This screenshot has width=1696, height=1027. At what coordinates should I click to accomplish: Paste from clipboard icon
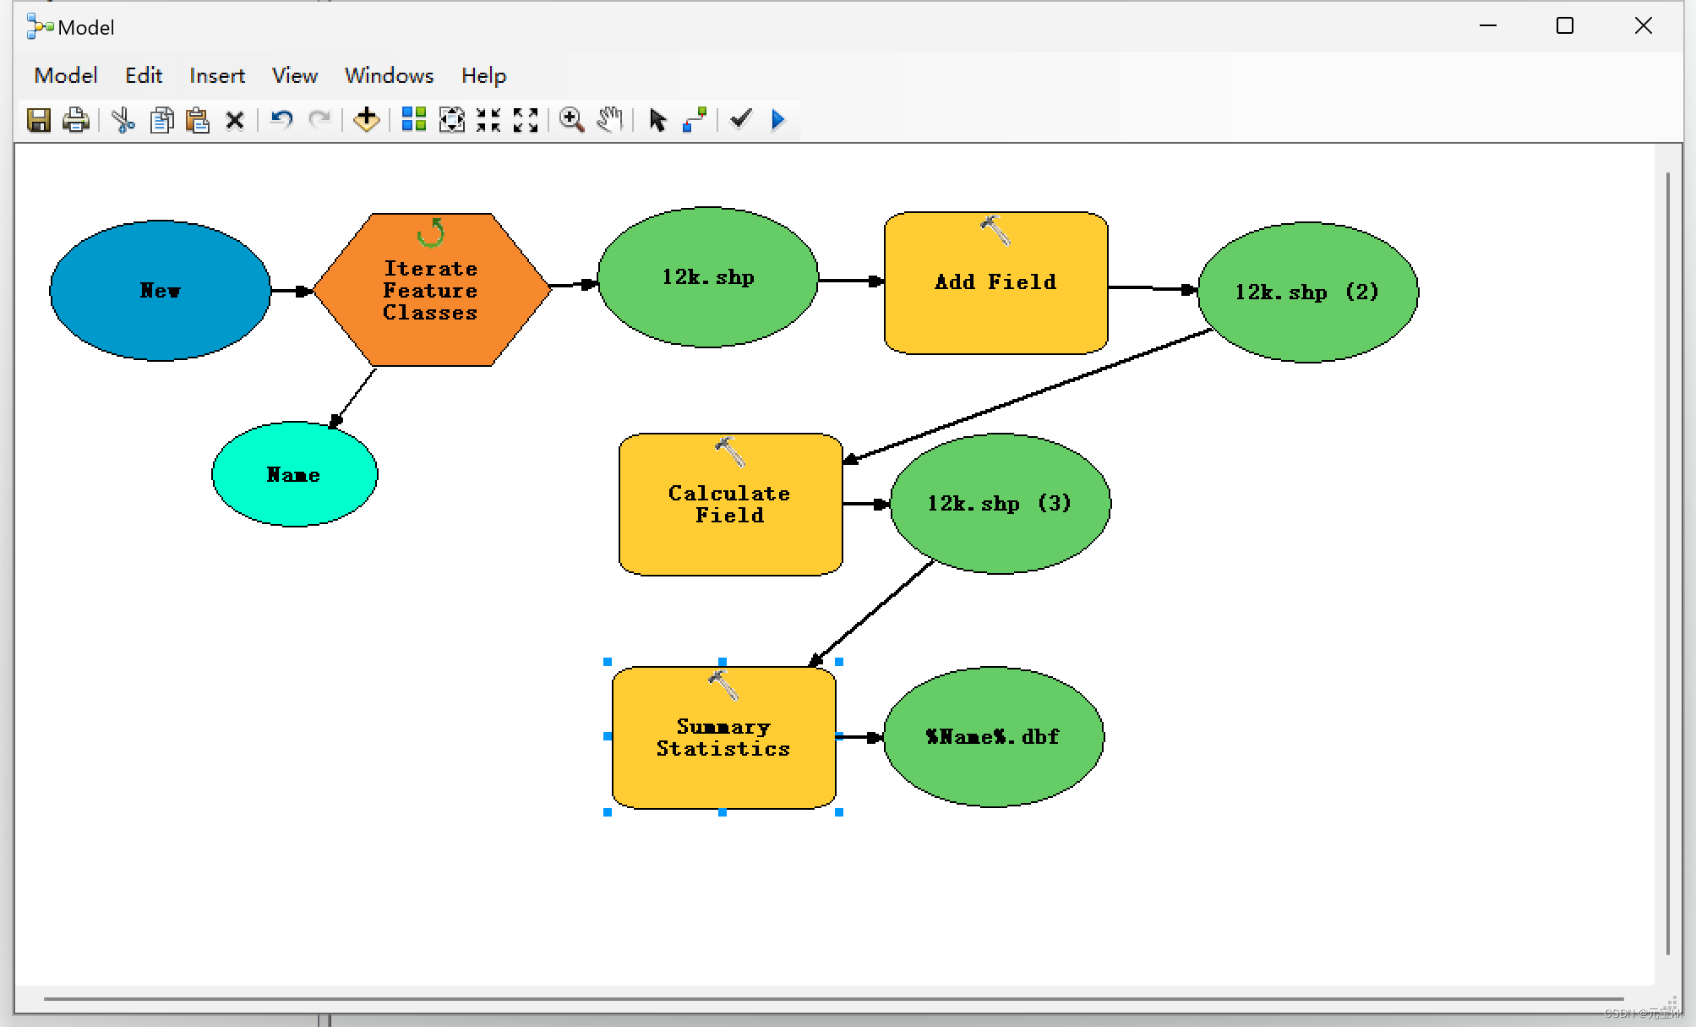pyautogui.click(x=198, y=120)
